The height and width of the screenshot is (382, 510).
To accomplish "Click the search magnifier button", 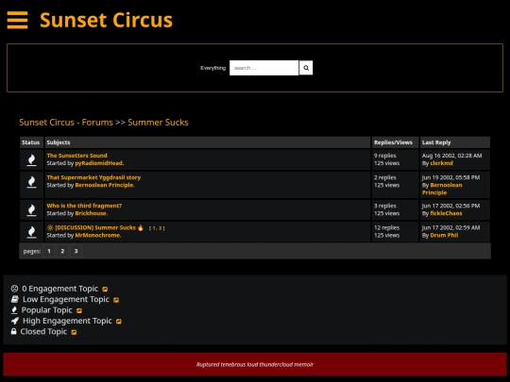I will click(x=306, y=68).
